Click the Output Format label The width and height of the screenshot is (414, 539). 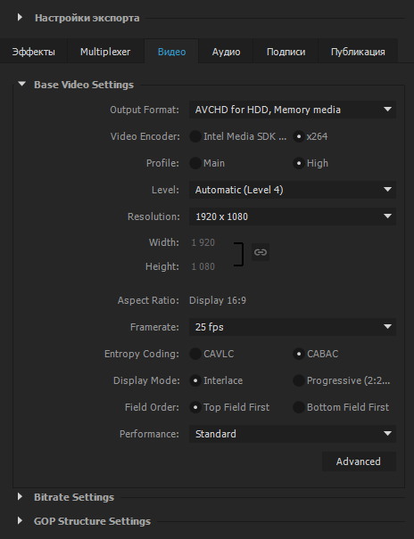(145, 110)
